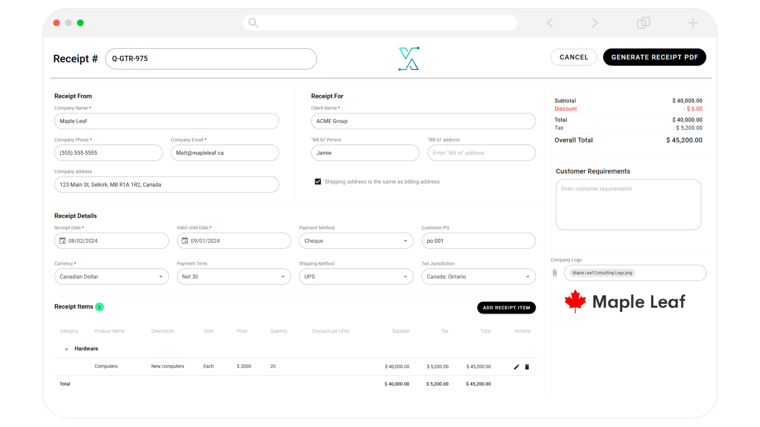
Task: Uncheck shipping address same as billing checkbox
Action: [318, 181]
